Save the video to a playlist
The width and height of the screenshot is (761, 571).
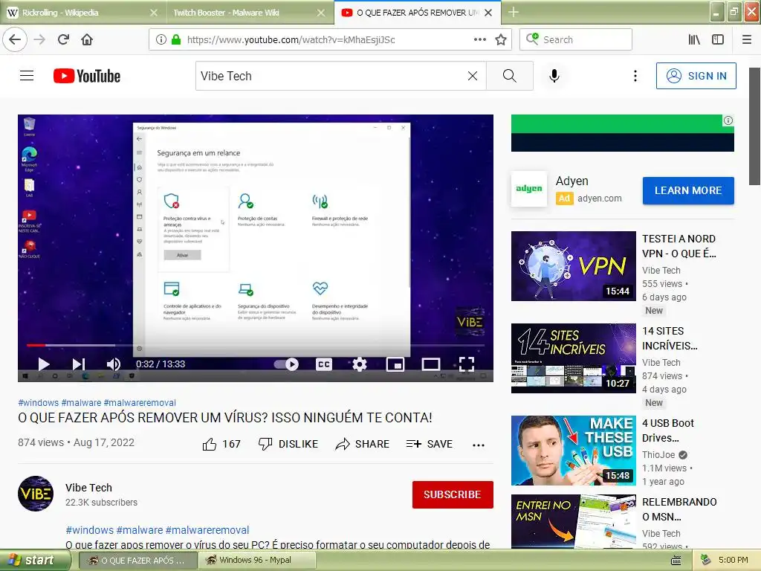pyautogui.click(x=430, y=444)
